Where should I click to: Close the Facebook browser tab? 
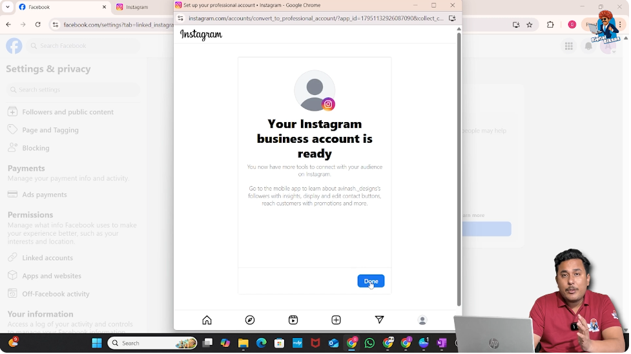coord(104,7)
